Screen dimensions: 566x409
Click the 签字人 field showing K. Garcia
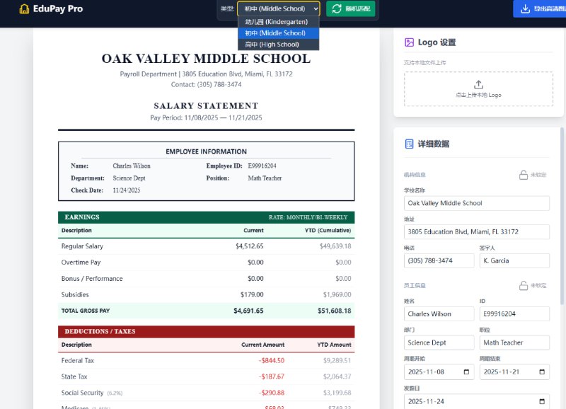(x=514, y=260)
